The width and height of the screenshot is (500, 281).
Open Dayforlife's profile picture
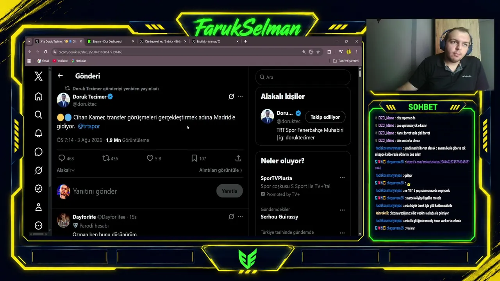coord(63,220)
